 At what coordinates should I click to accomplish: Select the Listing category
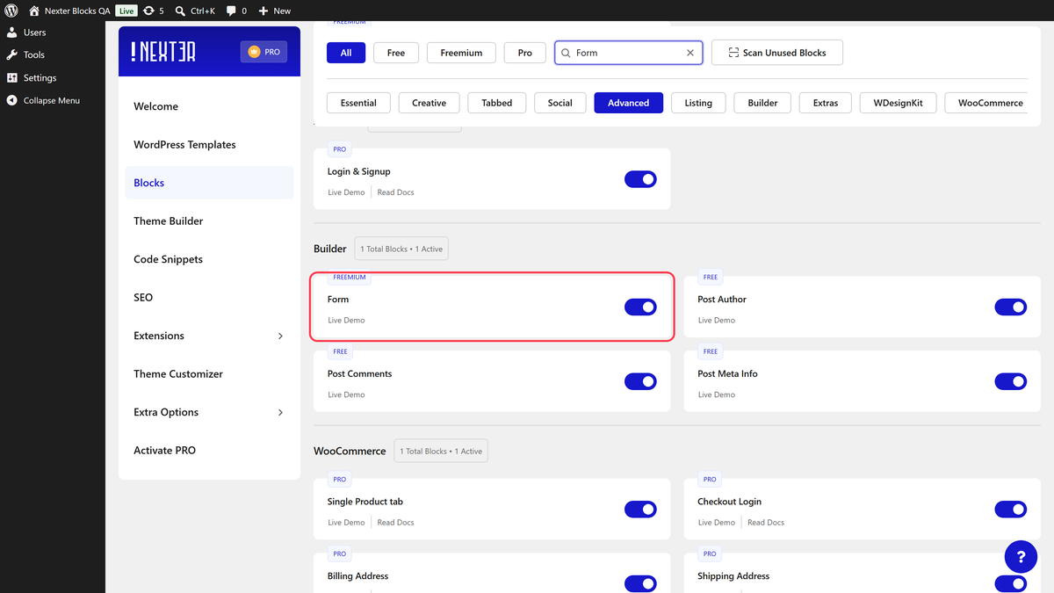(x=698, y=103)
